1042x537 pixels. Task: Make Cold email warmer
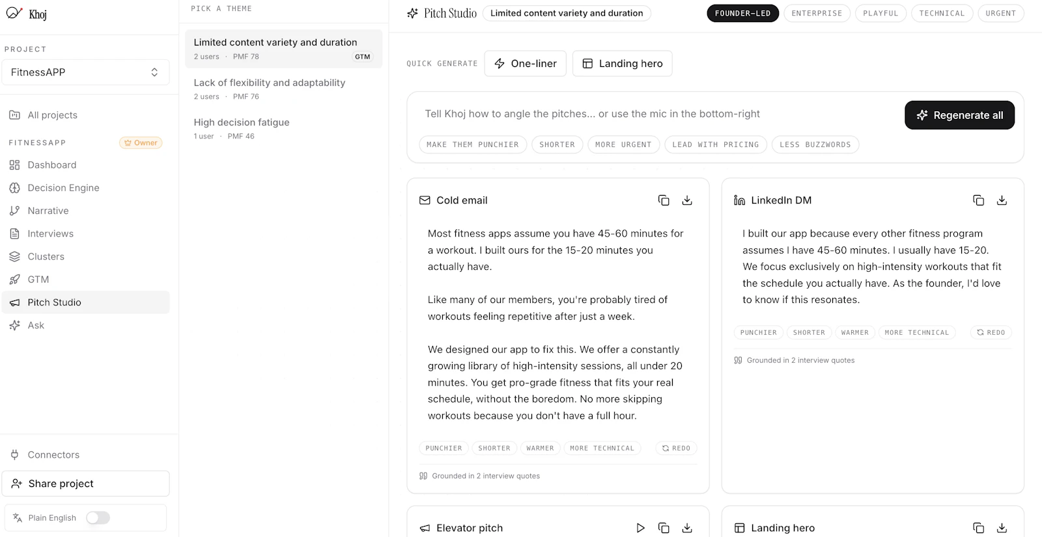pyautogui.click(x=540, y=448)
